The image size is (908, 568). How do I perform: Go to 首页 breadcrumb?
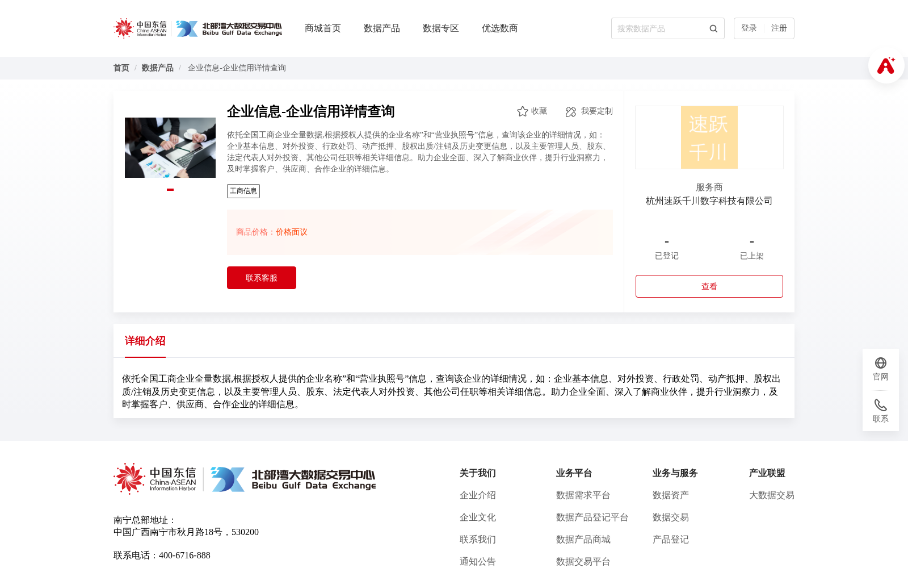pyautogui.click(x=121, y=68)
